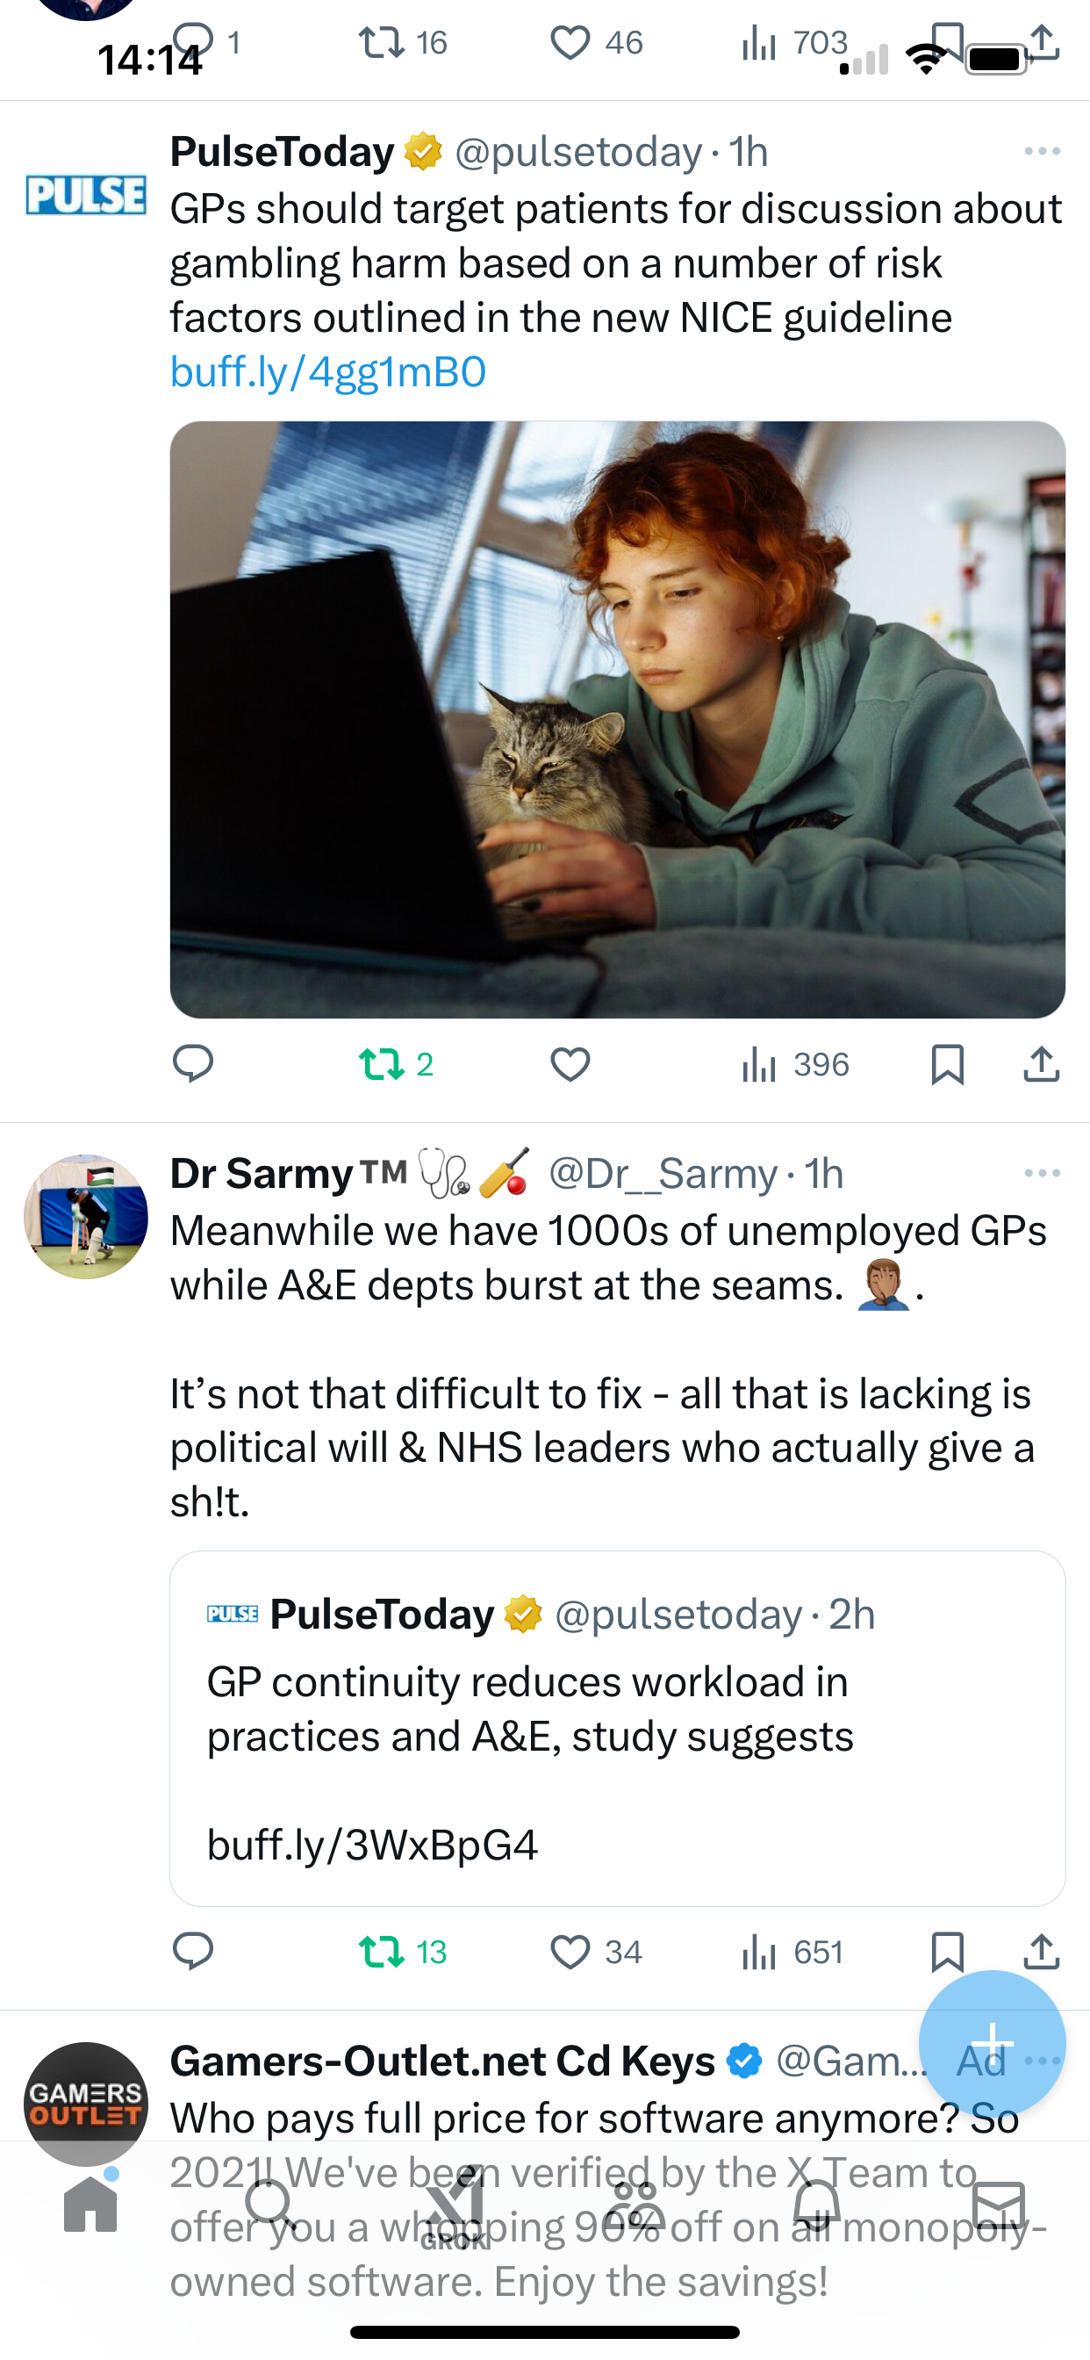Bookmark the PulseToday gambling harm tweet
This screenshot has width=1090, height=2360.
[947, 1065]
